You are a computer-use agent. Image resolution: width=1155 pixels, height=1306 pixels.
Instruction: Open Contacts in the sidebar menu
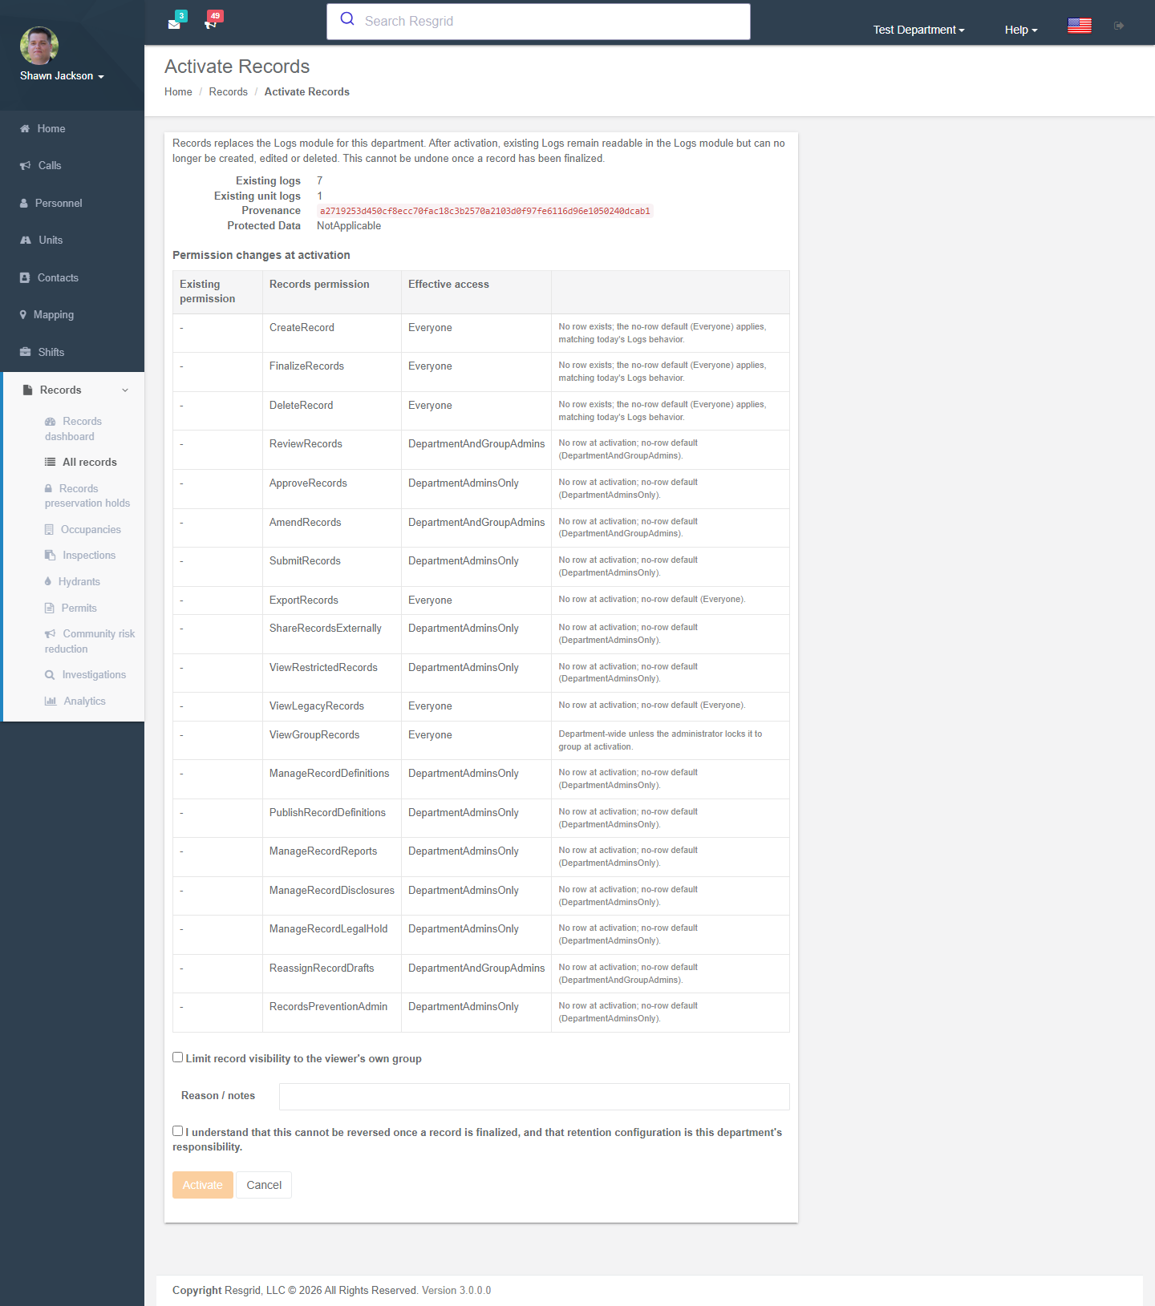72,278
